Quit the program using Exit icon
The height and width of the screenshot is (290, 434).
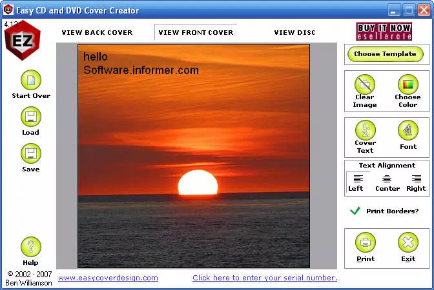(x=408, y=242)
